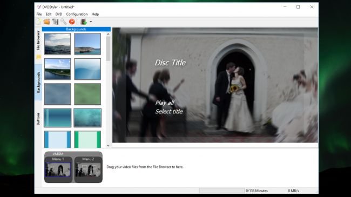Switch to the Buttons side tab
Image resolution: width=351 pixels, height=197 pixels.
(38, 119)
